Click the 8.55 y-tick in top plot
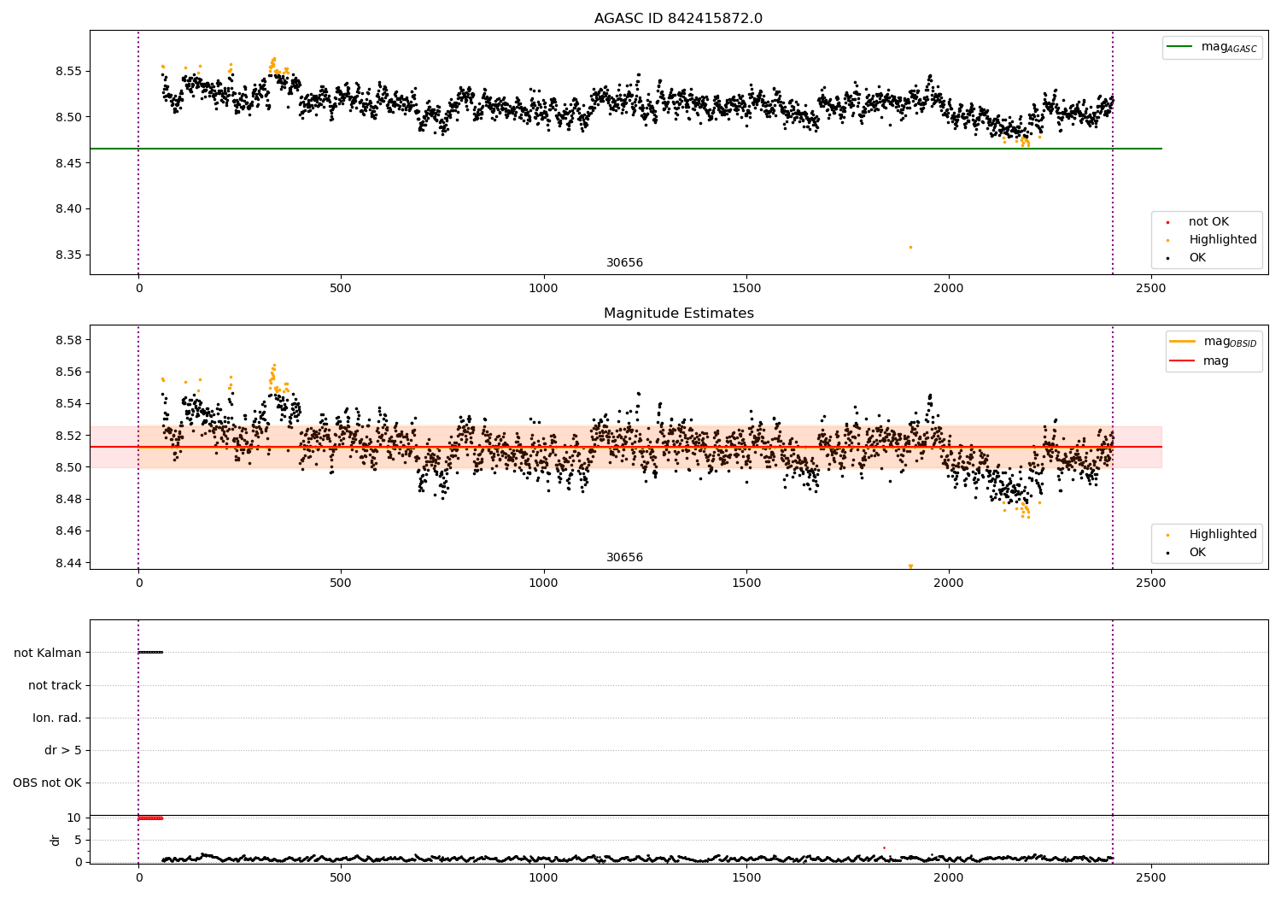This screenshot has width=1281, height=897. click(67, 71)
